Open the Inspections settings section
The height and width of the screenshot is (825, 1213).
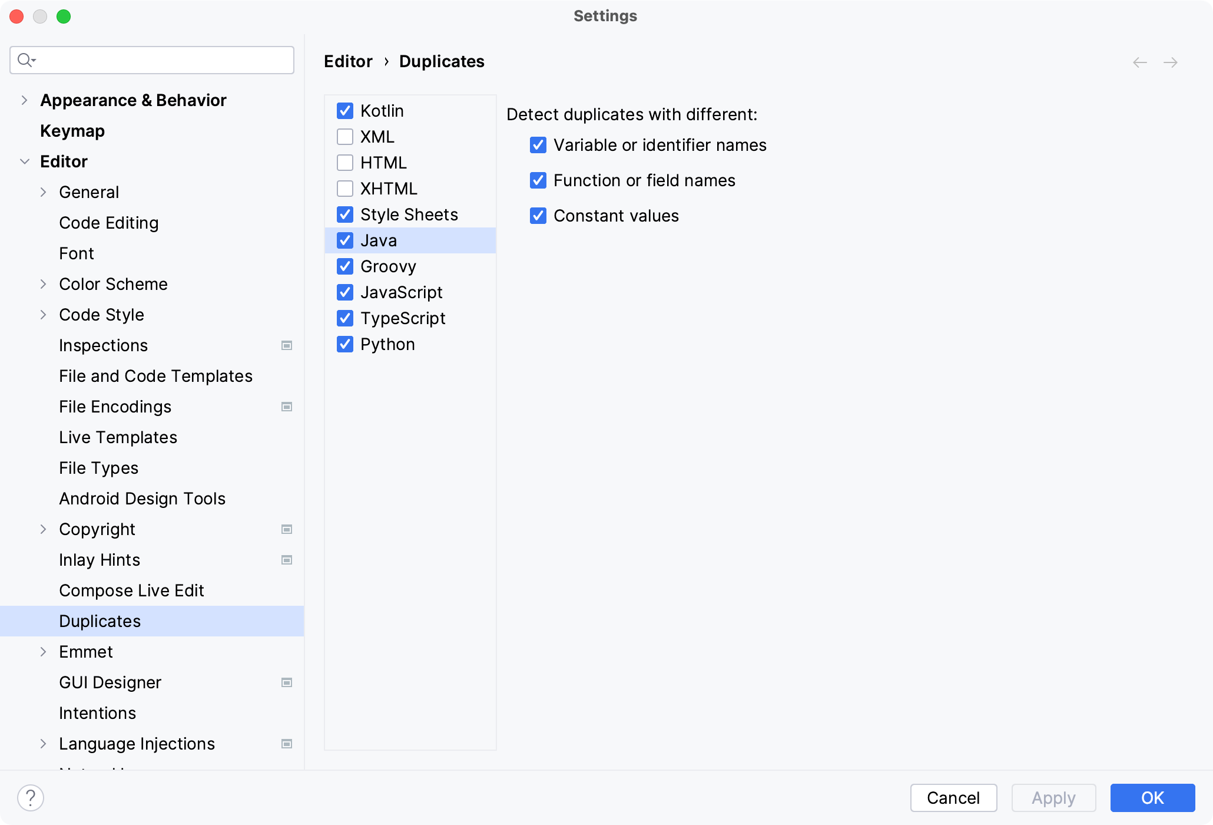coord(103,345)
